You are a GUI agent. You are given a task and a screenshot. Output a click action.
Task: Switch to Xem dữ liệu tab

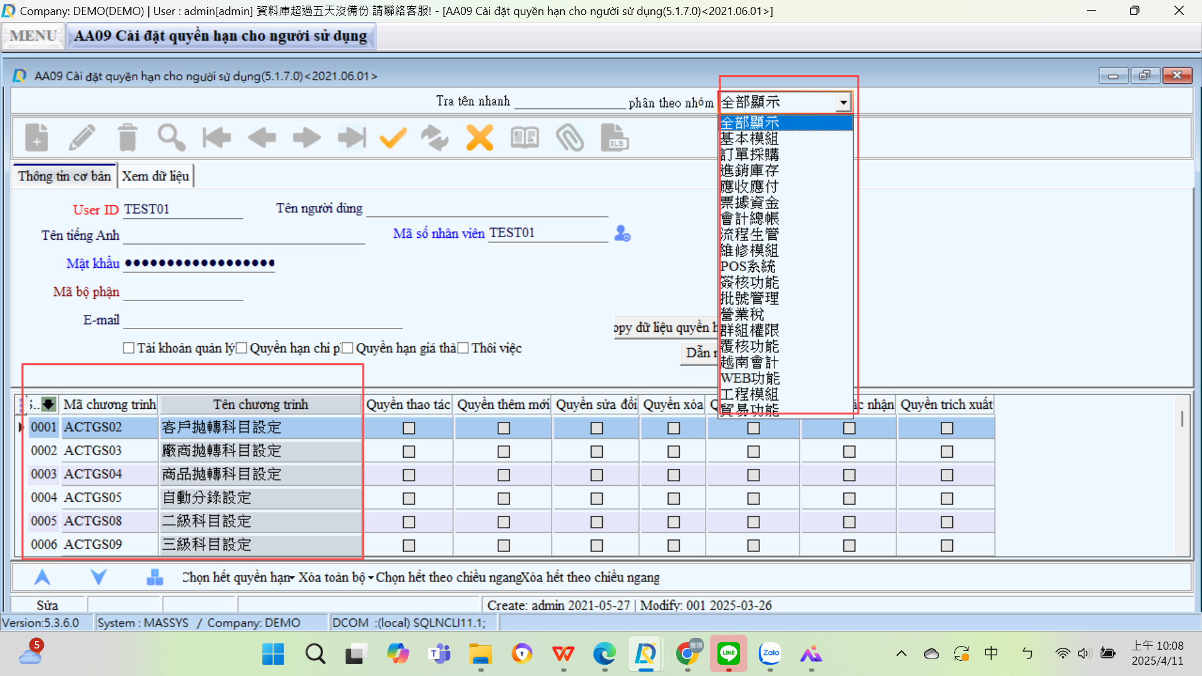[155, 176]
